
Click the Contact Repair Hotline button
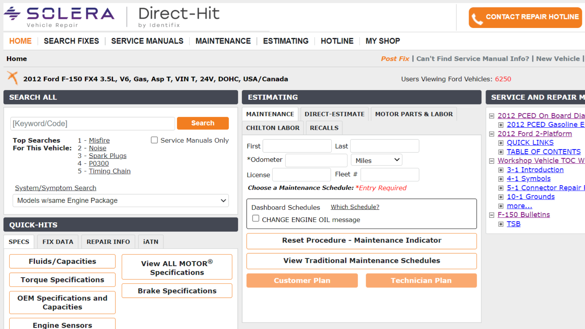[525, 17]
